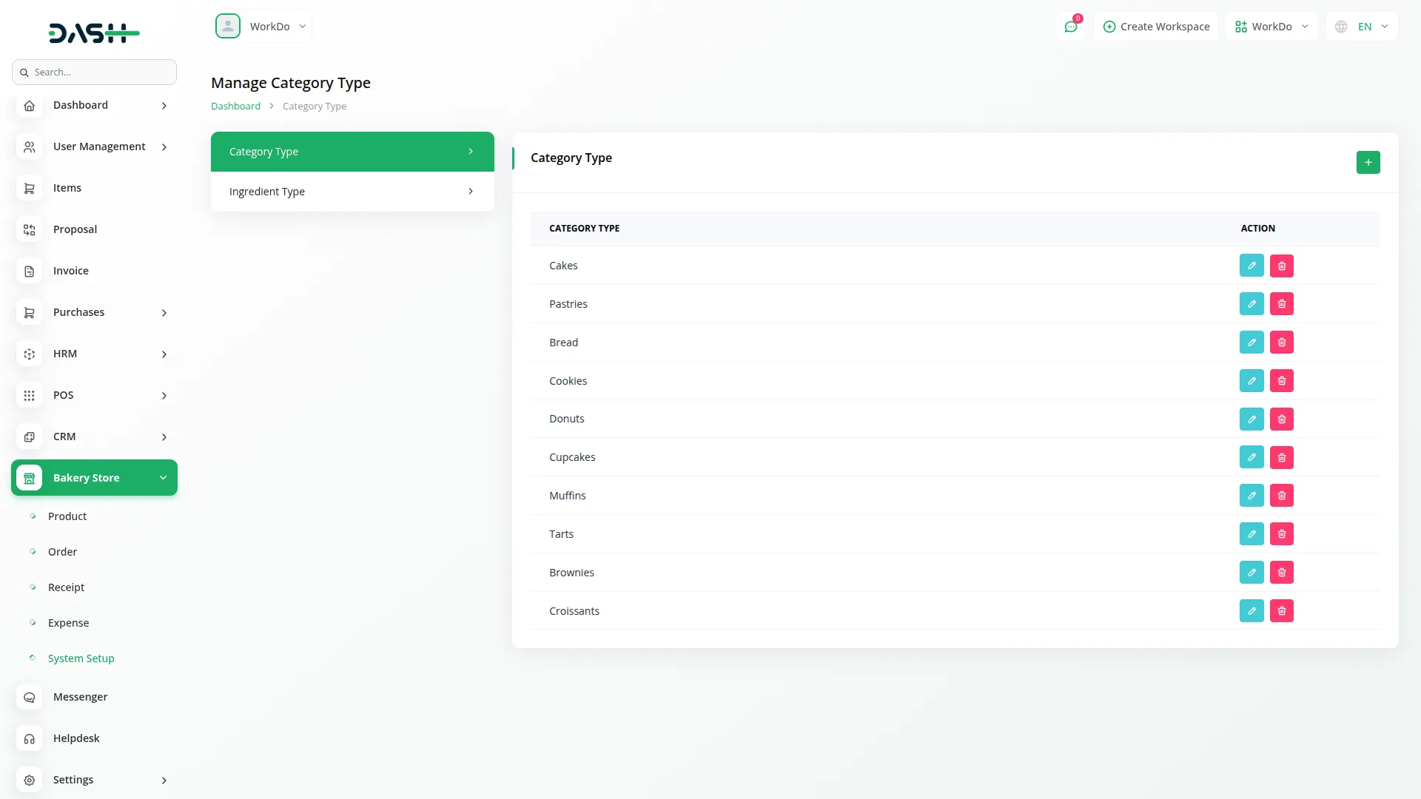Switch to the Ingredient Type tab
Image resolution: width=1421 pixels, height=799 pixels.
[352, 192]
